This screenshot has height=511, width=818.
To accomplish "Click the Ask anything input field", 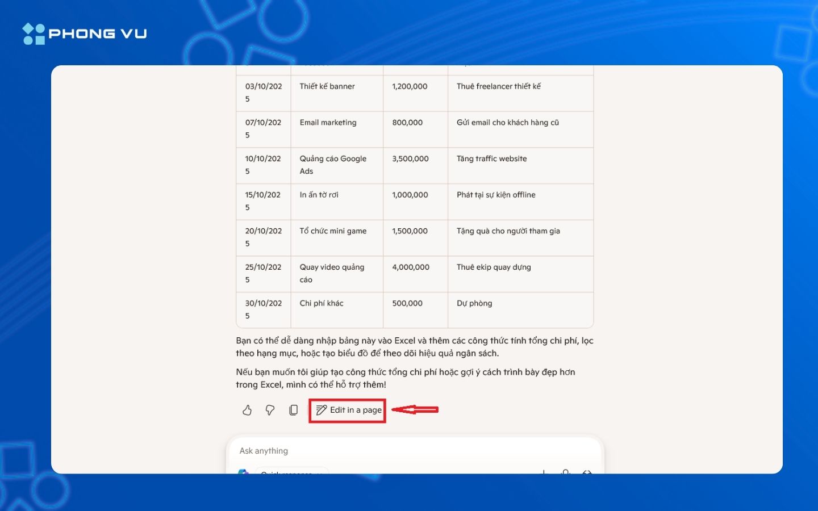I will pos(398,451).
